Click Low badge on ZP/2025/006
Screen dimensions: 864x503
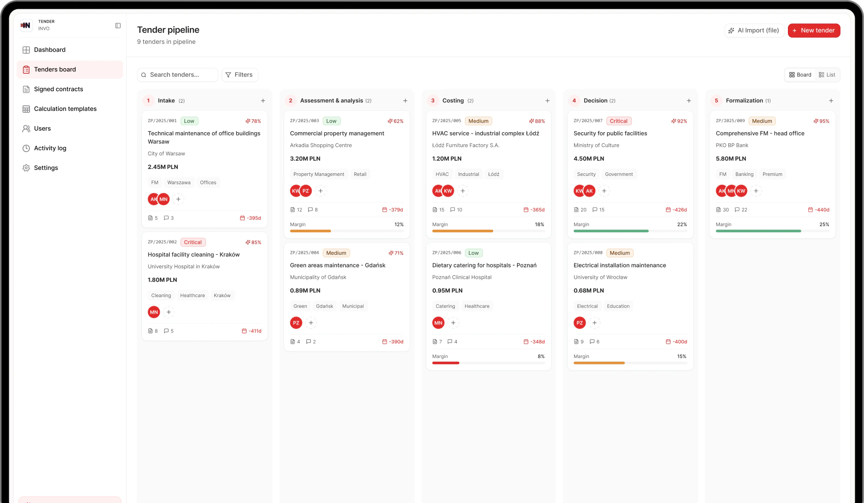click(473, 253)
